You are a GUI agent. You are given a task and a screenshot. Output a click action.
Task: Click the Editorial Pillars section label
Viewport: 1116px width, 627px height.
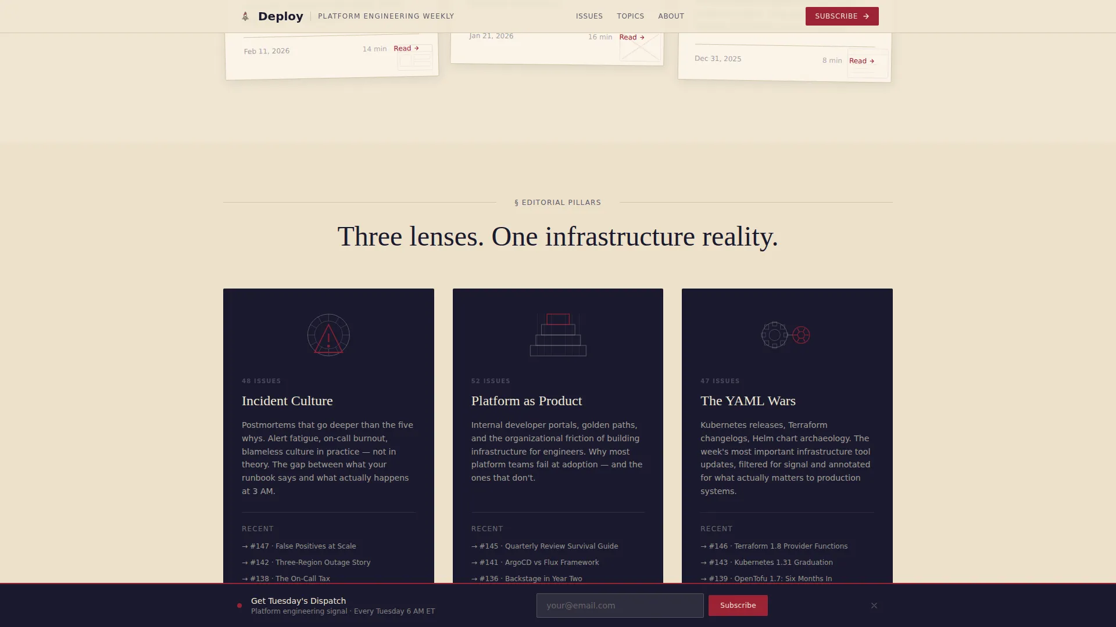pos(558,203)
